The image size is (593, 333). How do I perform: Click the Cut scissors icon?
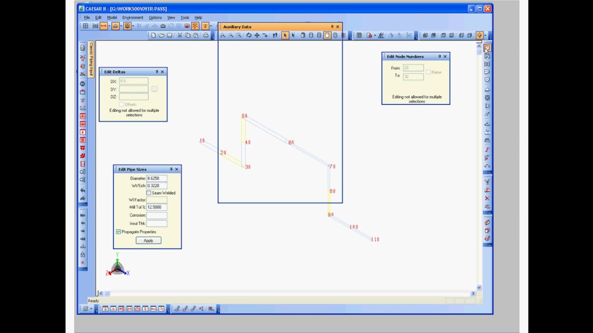[x=180, y=36]
